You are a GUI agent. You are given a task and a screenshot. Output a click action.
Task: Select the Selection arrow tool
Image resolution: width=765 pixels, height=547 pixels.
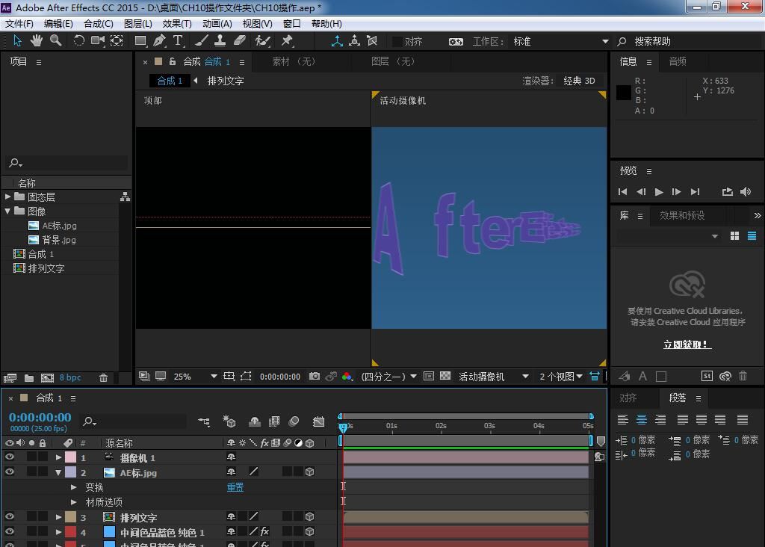point(17,40)
